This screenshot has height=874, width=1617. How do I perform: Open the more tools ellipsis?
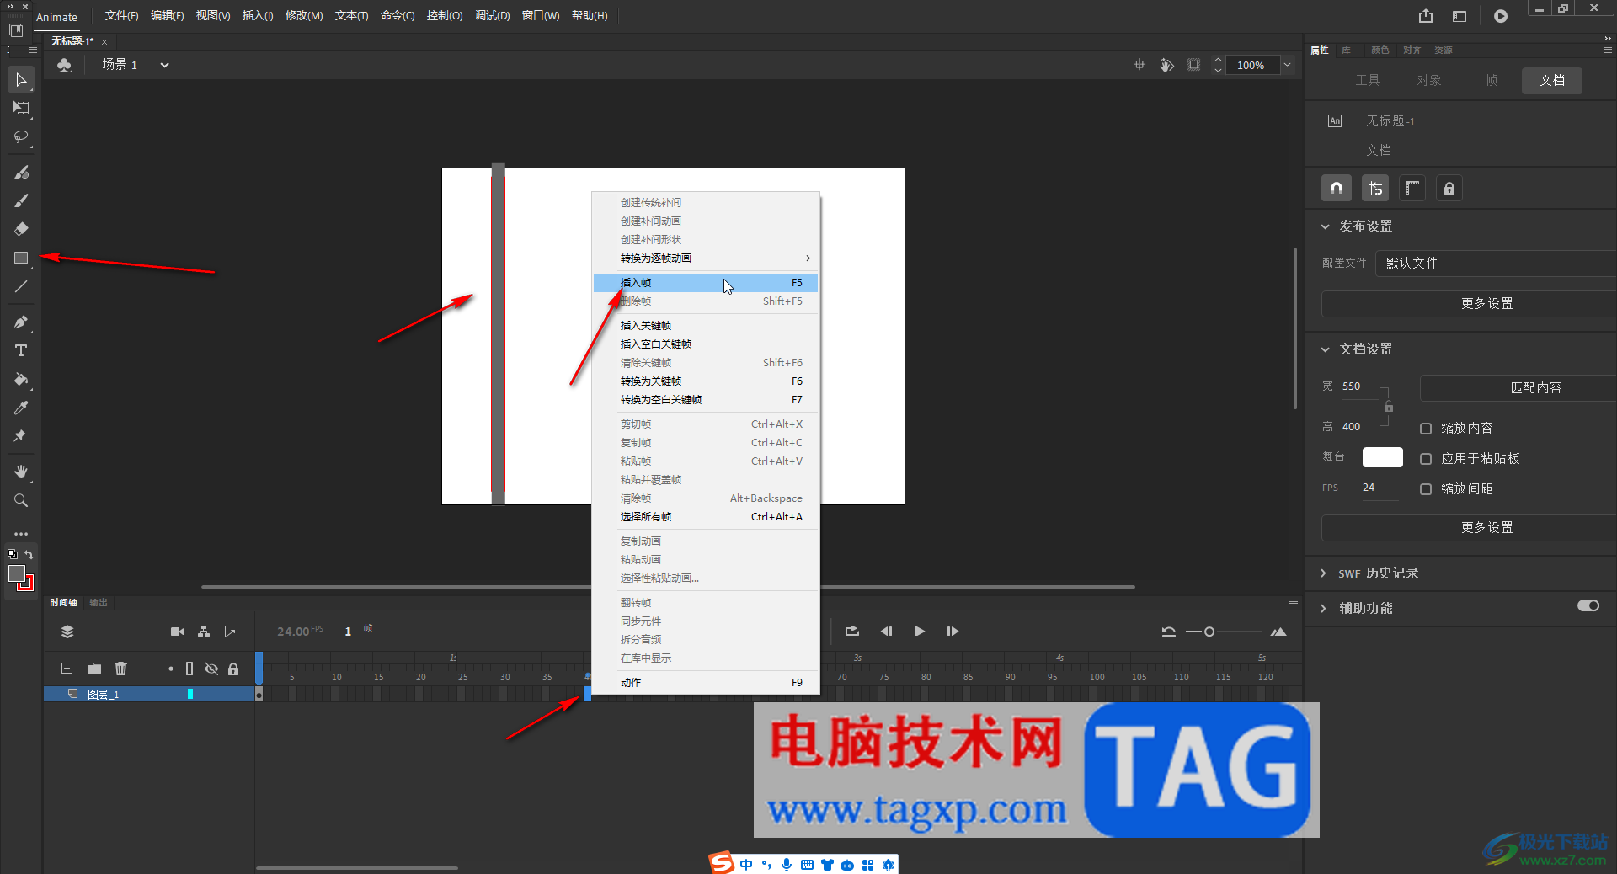point(21,533)
